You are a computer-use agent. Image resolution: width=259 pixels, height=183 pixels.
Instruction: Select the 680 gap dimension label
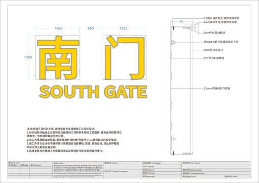(91, 28)
